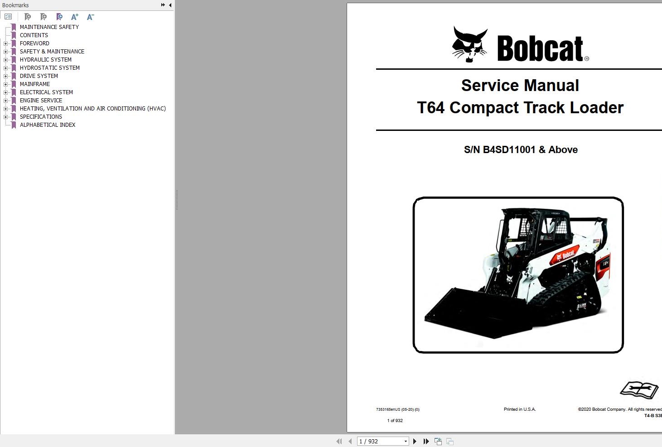Screen dimensions: 662x447
Task: Expand the ELECTRICAL SYSTEM bookmark
Action: 6,92
